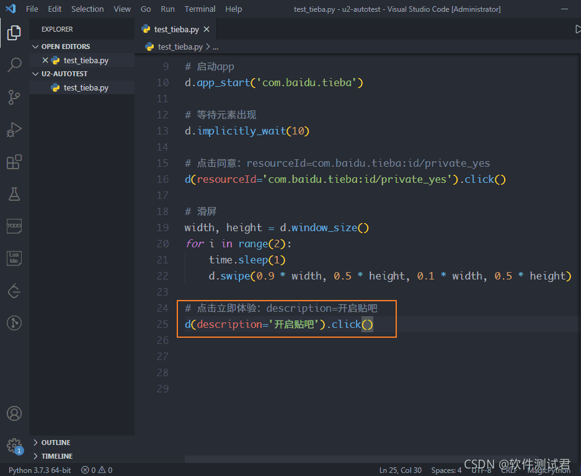
Task: Open the Manage settings gear
Action: pos(14,445)
